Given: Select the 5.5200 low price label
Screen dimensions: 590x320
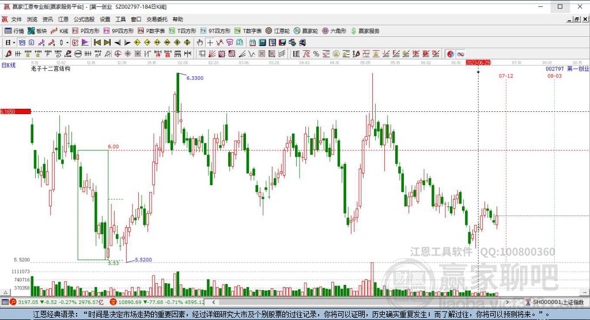Looking at the screenshot, I should coord(143,260).
